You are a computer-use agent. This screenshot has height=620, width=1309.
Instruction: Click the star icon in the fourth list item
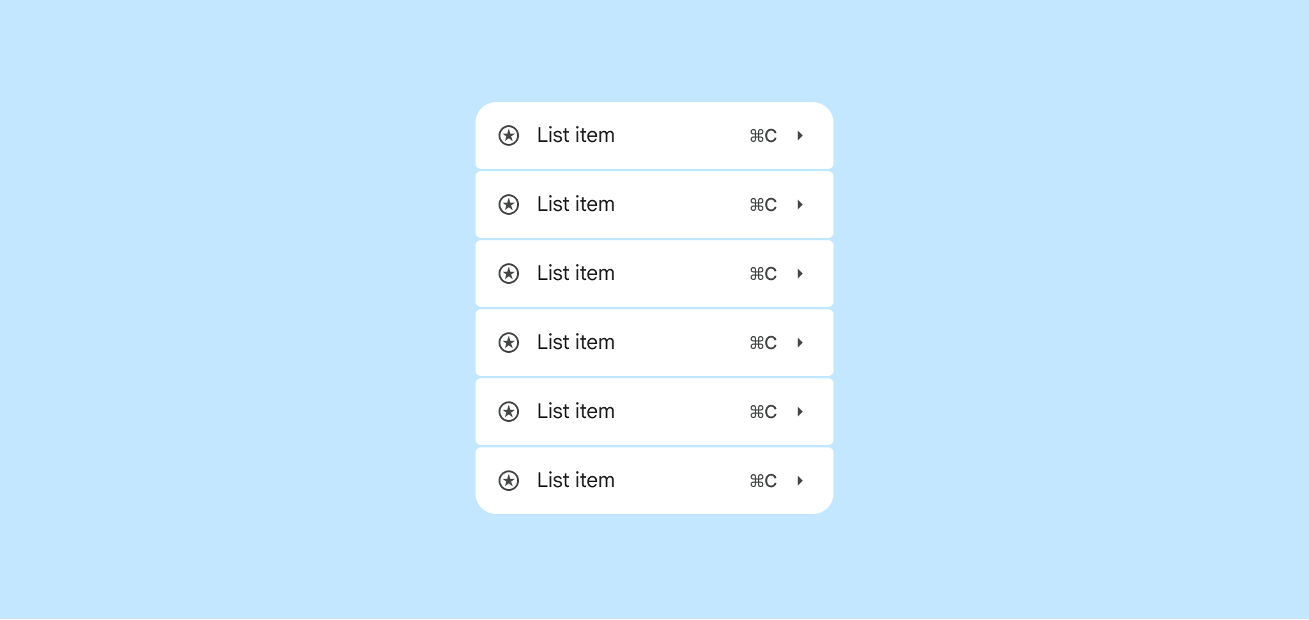pyautogui.click(x=509, y=343)
